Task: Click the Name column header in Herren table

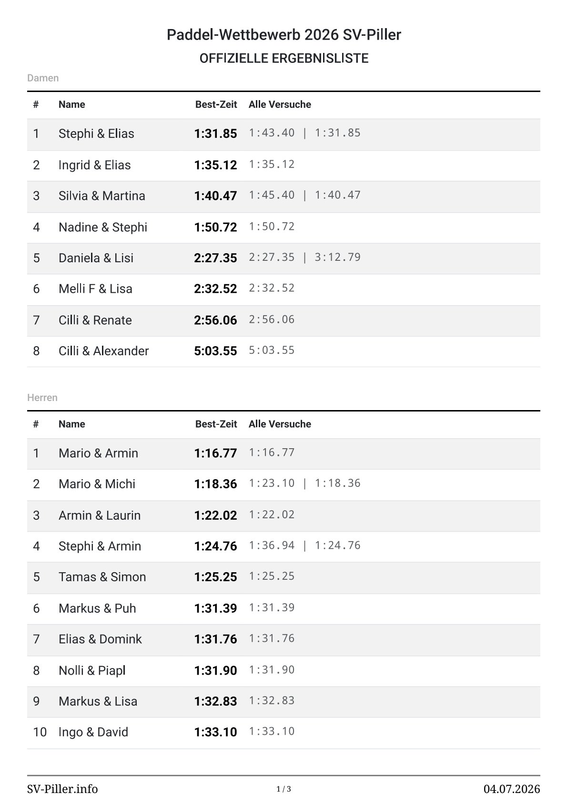Action: coord(72,424)
